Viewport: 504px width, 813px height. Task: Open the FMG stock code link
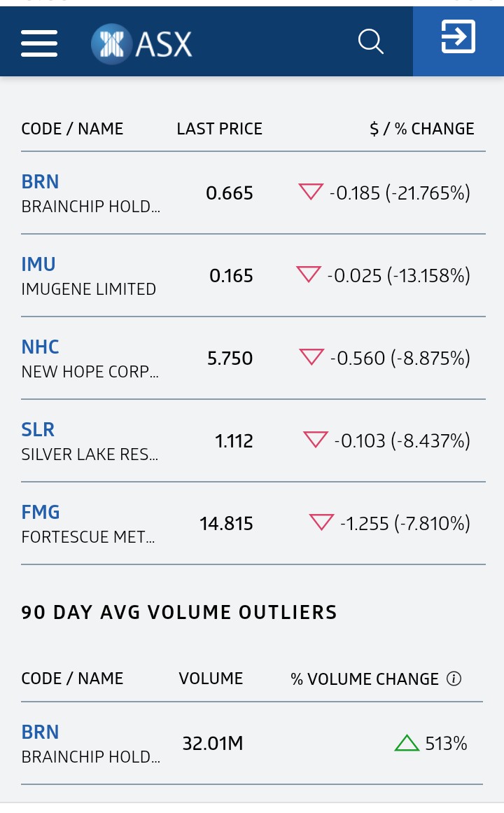coord(41,513)
